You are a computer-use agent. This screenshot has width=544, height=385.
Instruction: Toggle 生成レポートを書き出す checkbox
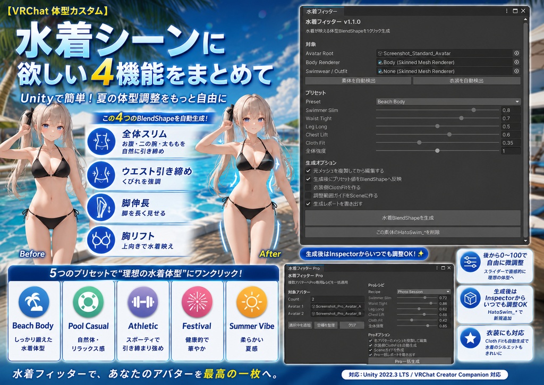click(x=308, y=204)
